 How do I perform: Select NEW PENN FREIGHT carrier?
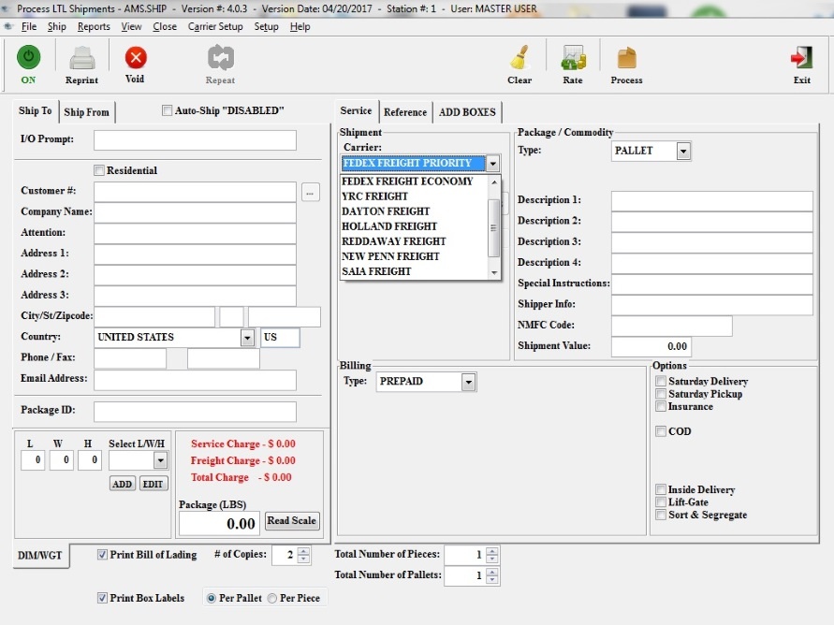point(414,256)
